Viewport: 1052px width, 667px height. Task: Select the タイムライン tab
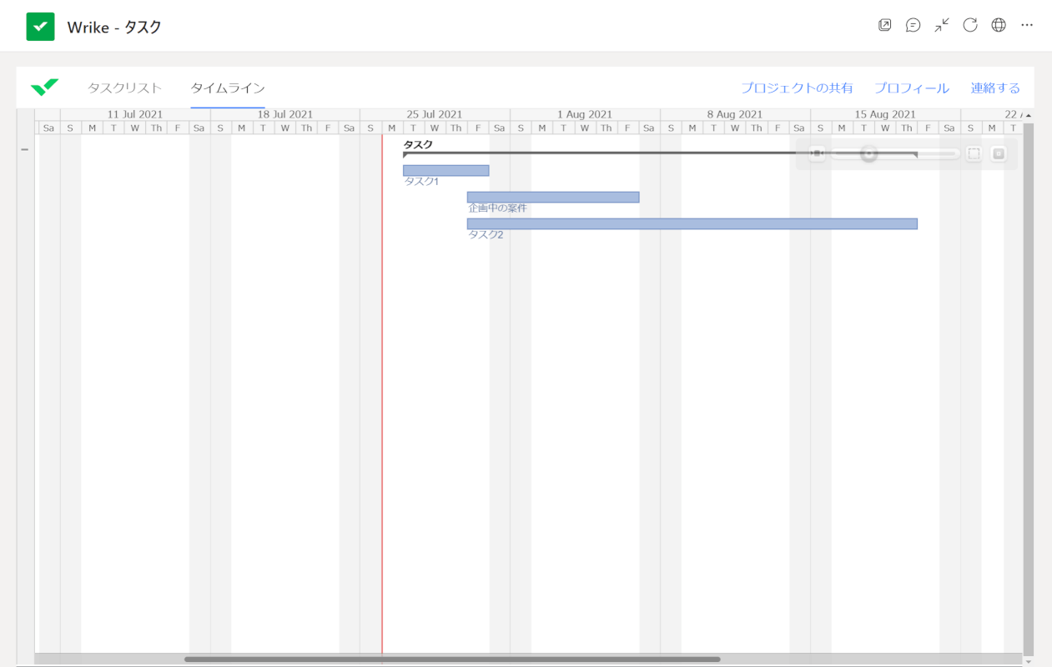click(228, 88)
